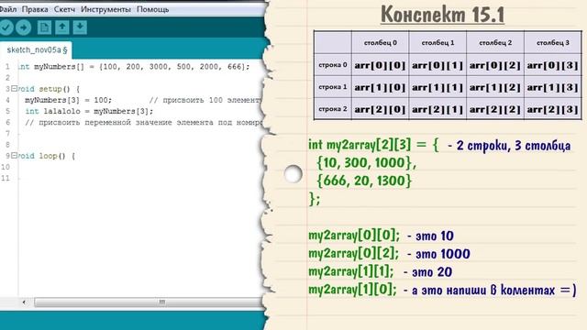Screen dimensions: 587x330
Task: Open the Инструменты menu
Action: [106, 9]
